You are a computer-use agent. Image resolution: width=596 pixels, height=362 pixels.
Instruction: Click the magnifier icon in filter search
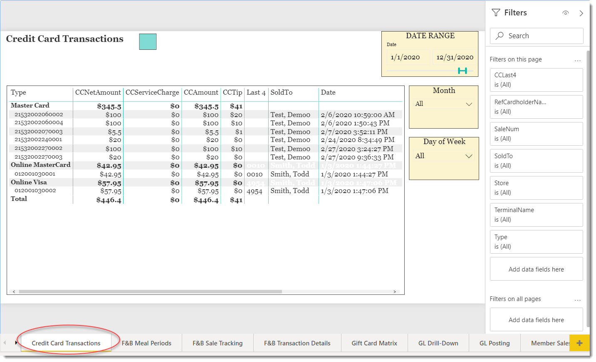tap(500, 36)
